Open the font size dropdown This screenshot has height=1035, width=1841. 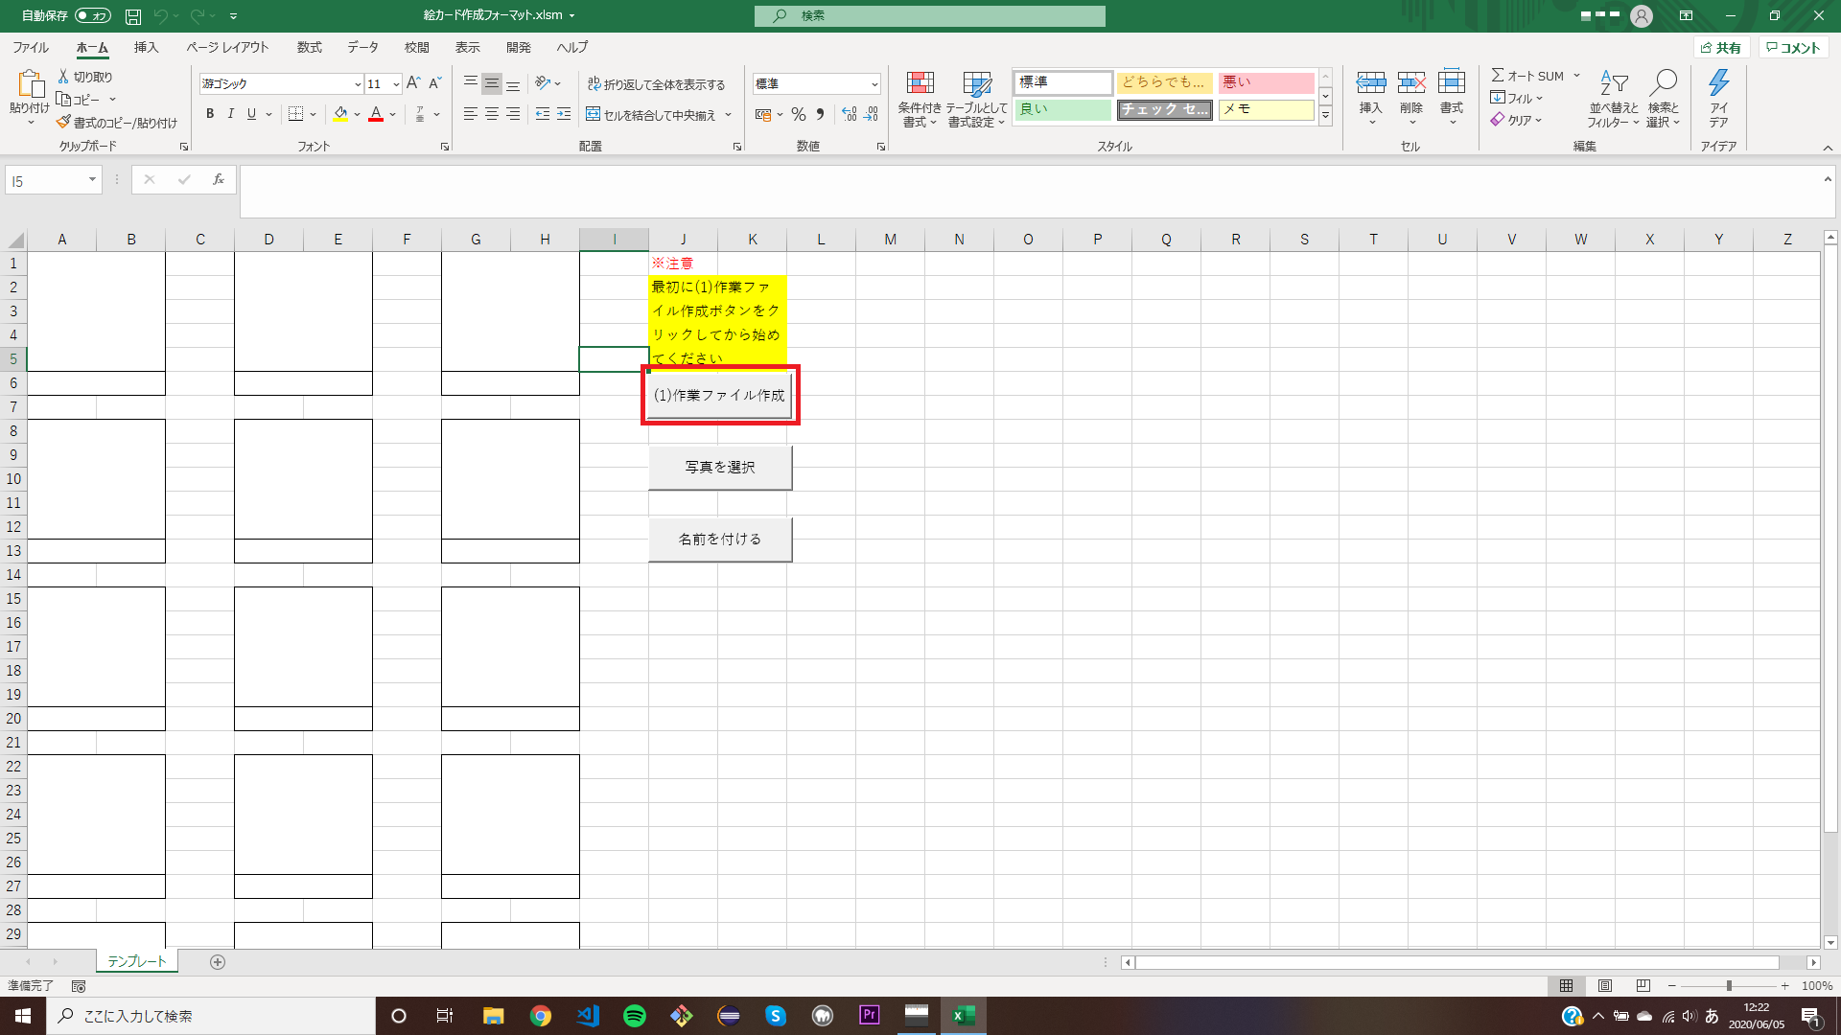point(396,84)
